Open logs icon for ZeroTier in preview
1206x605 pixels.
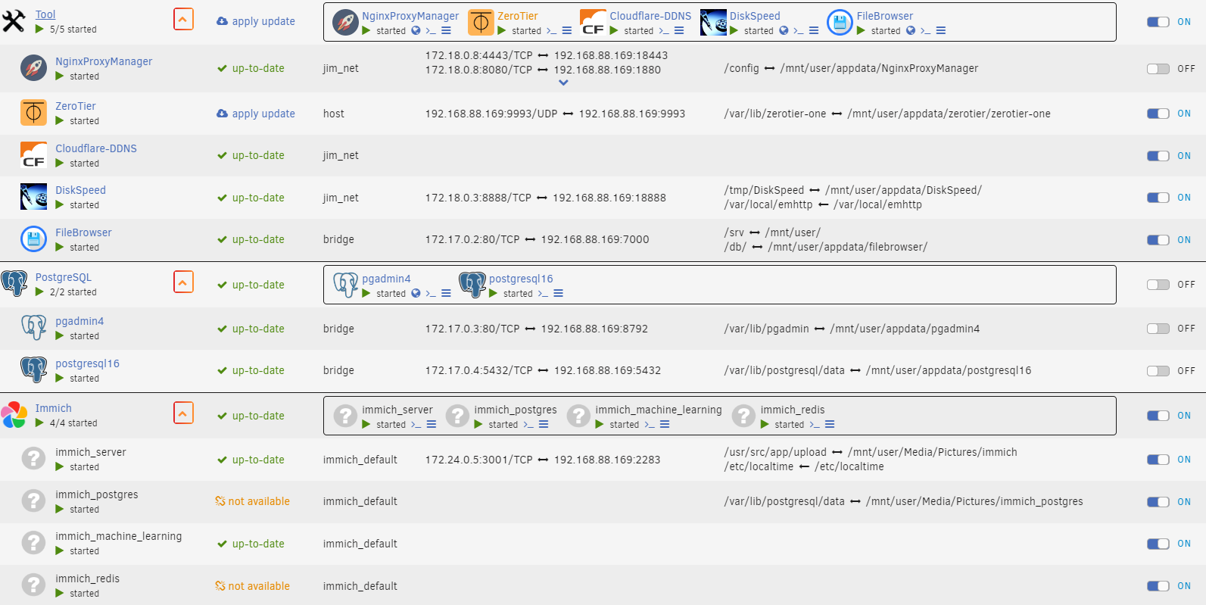[x=567, y=31]
